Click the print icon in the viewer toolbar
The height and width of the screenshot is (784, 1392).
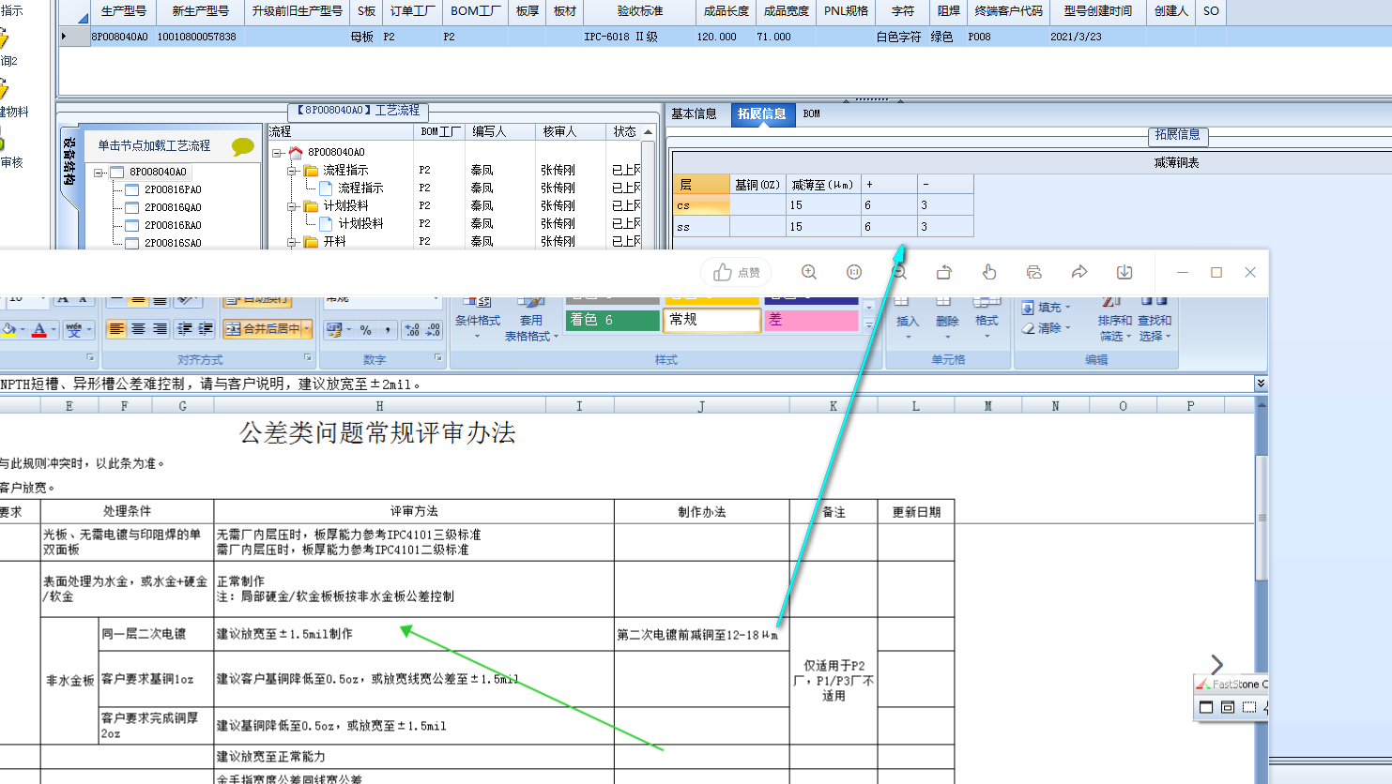1034,272
